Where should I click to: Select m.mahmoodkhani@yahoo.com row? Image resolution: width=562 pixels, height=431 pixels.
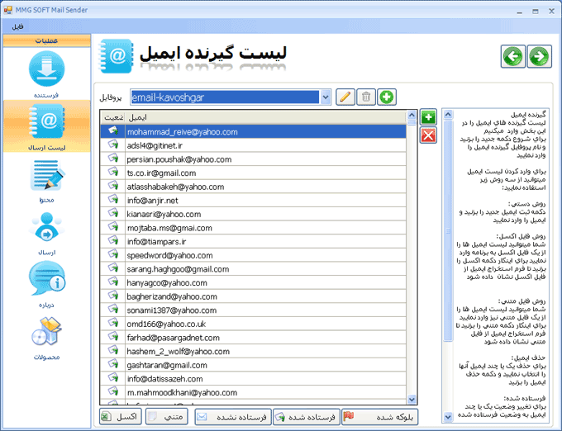[253, 392]
